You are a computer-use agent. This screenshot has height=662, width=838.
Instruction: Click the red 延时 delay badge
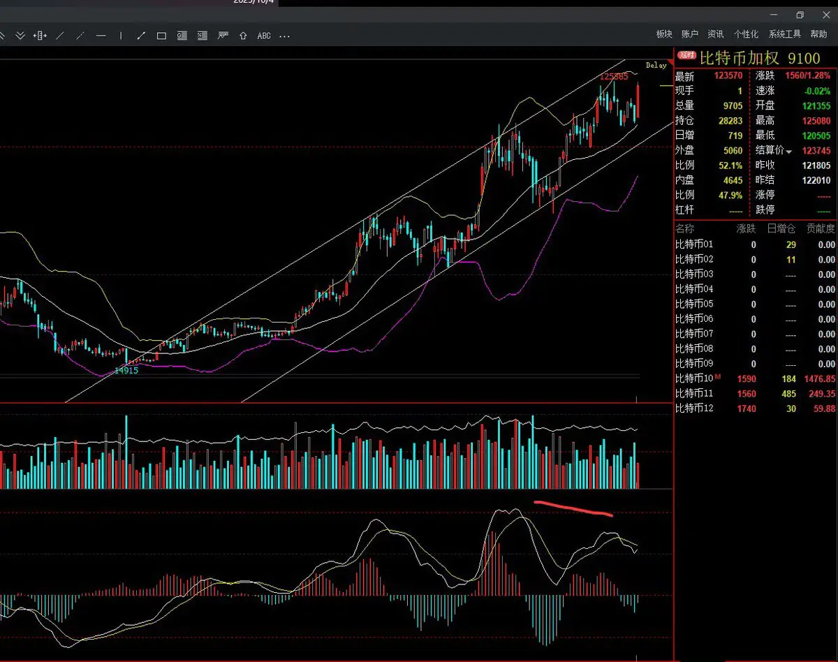(686, 56)
